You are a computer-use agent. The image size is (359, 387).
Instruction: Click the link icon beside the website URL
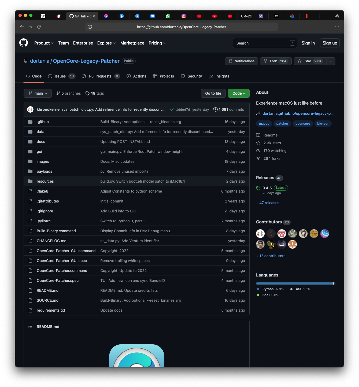coord(258,113)
